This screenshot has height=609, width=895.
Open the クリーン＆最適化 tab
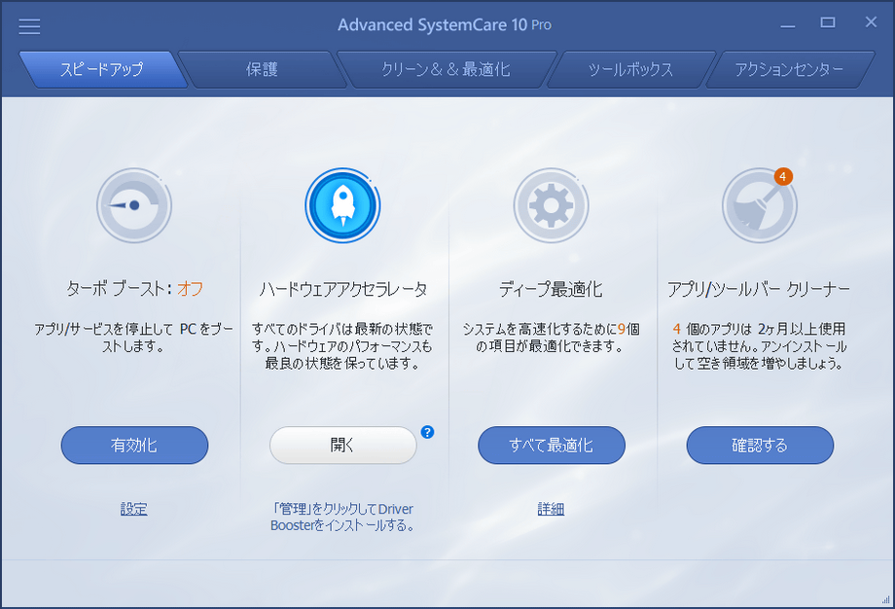[x=446, y=70]
